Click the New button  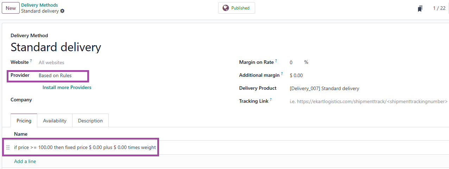pos(11,8)
